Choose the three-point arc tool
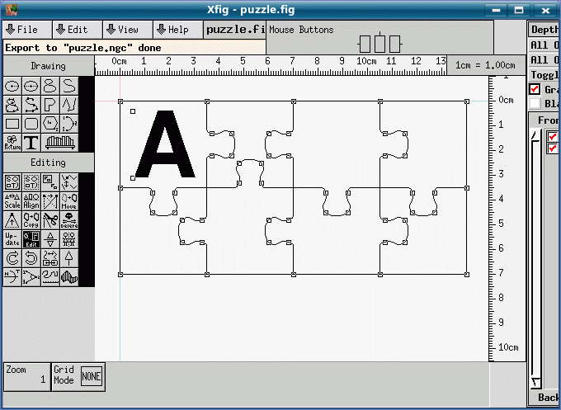The image size is (561, 410). 69,124
